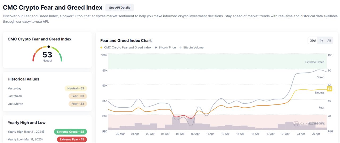Image resolution: width=340 pixels, height=143 pixels.
Task: Click the Fear and Greed Index Chart title
Action: pyautogui.click(x=126, y=41)
